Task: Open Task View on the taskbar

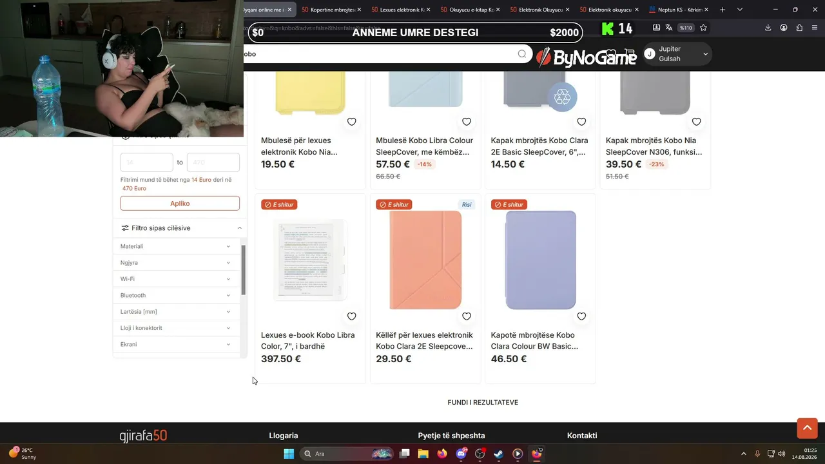Action: (x=404, y=454)
